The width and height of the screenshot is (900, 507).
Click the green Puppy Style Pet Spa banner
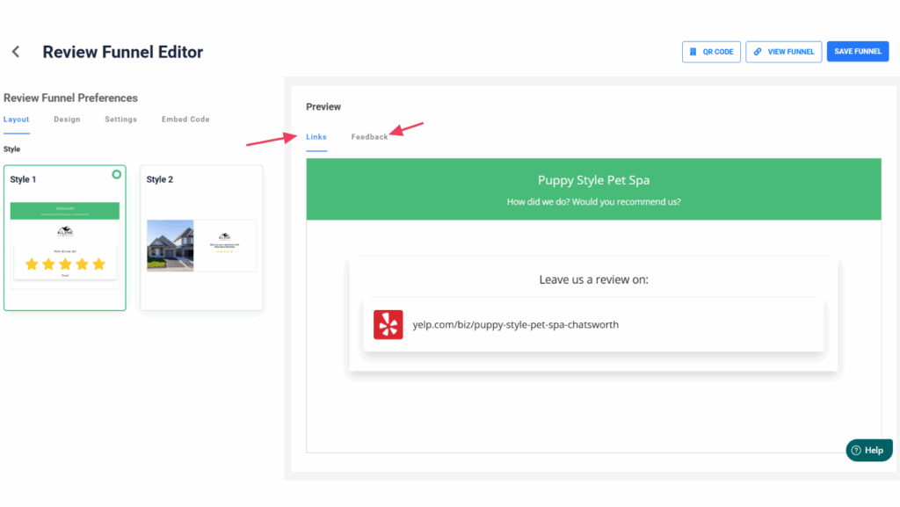(x=593, y=189)
